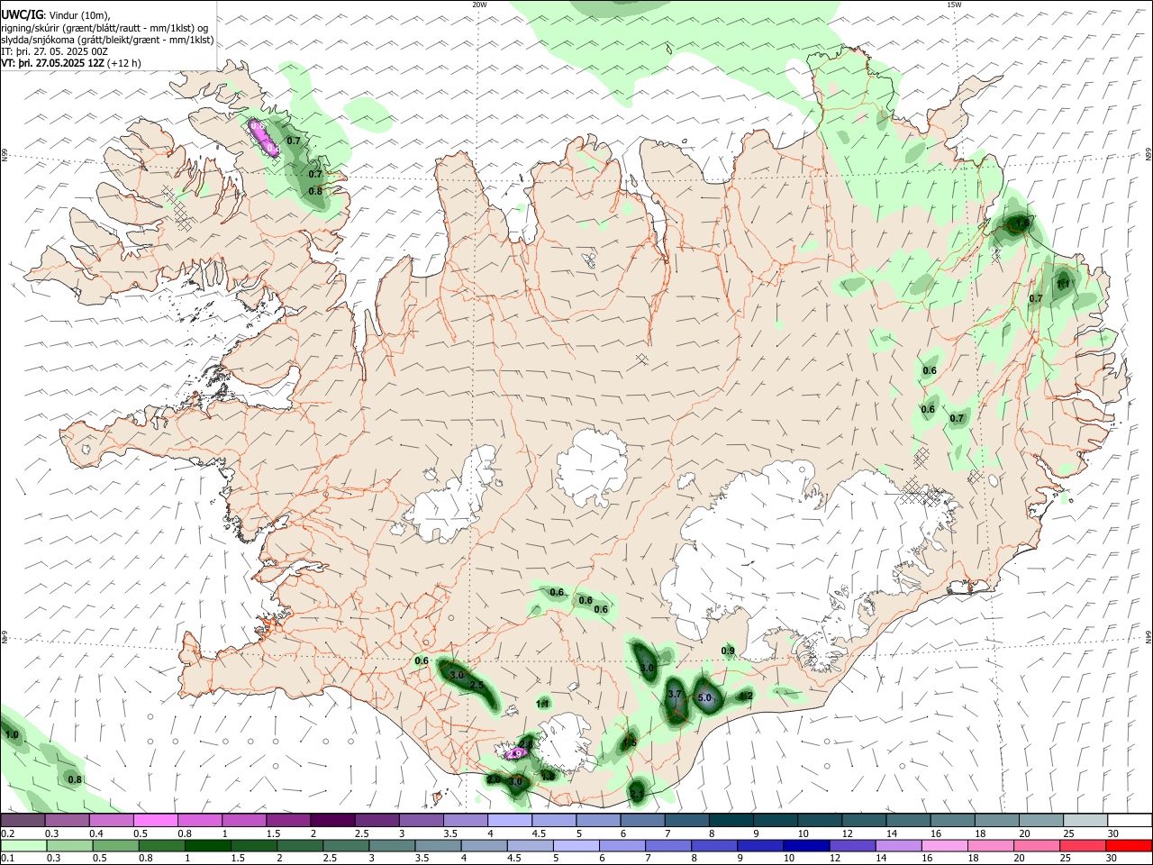Click the 1.0 value over the southwest sea
Viewport: 1153px width, 865px height.
point(12,735)
